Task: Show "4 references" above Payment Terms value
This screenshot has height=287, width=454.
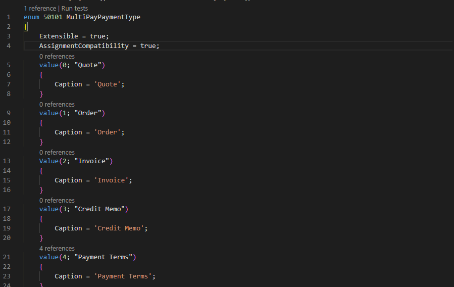Action: pos(57,249)
